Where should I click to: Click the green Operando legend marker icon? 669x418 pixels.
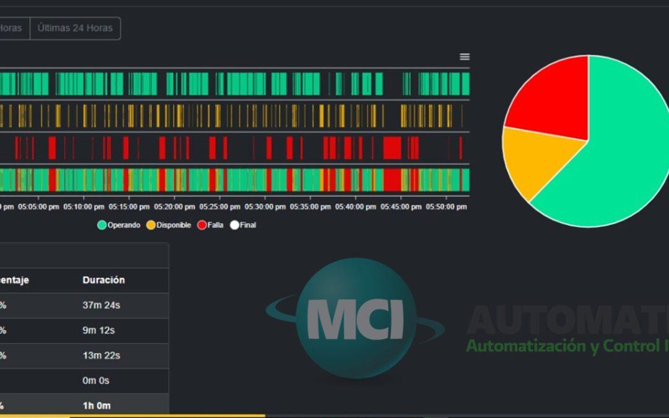click(x=102, y=225)
